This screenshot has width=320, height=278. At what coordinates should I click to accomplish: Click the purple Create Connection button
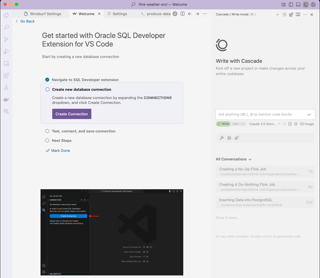tap(72, 114)
